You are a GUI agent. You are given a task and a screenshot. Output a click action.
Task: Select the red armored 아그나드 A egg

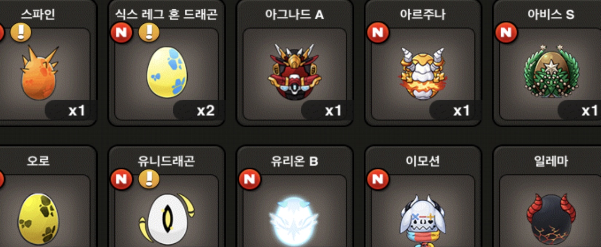point(294,72)
